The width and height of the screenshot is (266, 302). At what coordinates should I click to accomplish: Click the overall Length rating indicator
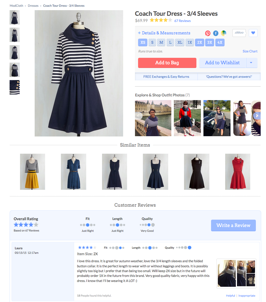pyautogui.click(x=118, y=225)
